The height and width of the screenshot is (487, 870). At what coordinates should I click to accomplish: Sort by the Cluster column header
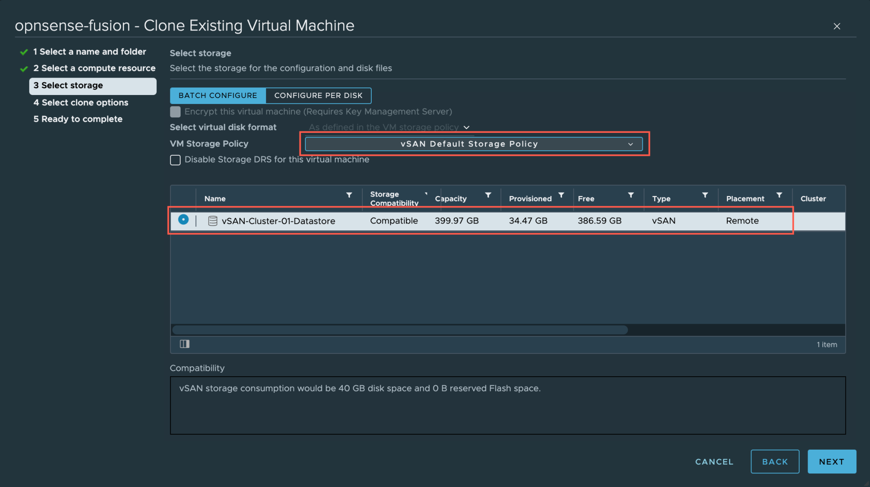[x=813, y=199]
